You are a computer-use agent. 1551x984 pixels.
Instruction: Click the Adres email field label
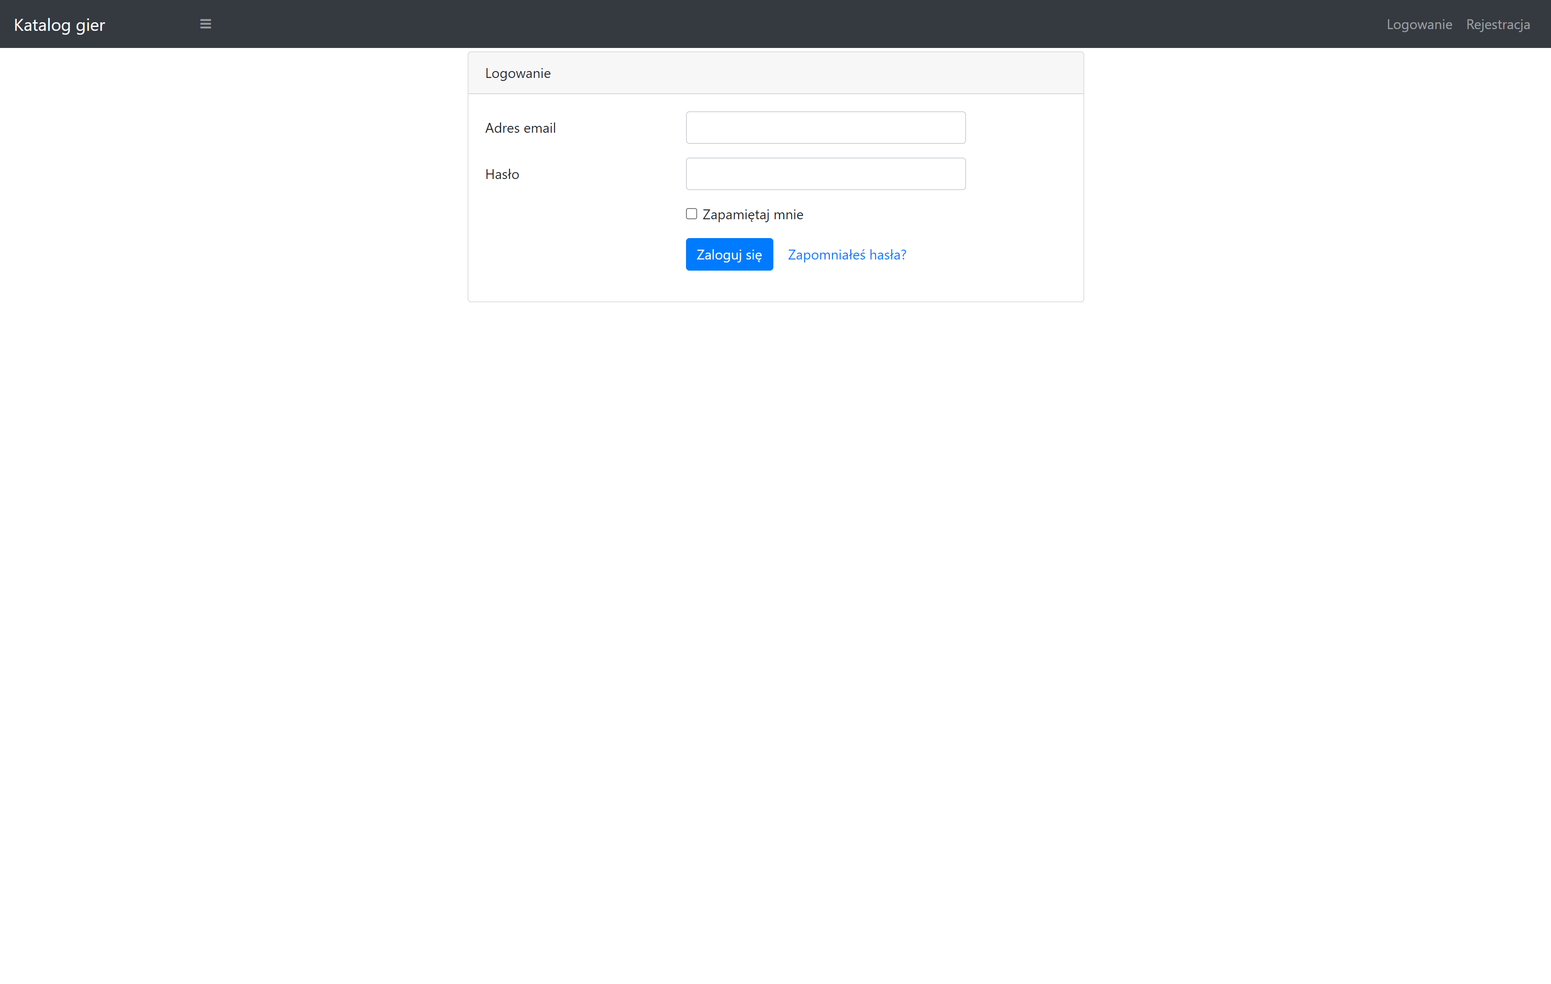520,128
